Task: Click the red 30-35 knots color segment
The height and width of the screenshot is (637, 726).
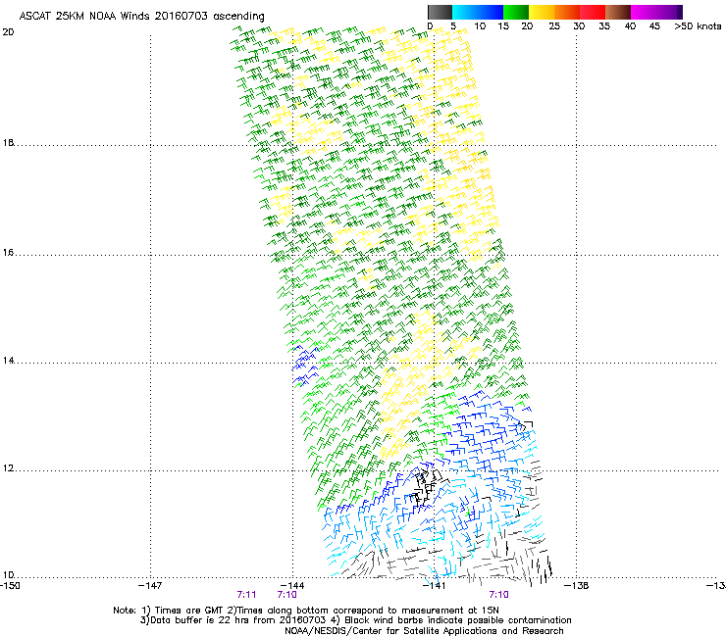Action: (x=593, y=12)
